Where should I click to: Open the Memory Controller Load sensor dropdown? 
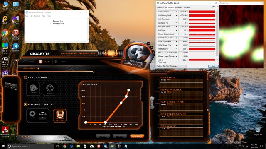tap(176, 34)
